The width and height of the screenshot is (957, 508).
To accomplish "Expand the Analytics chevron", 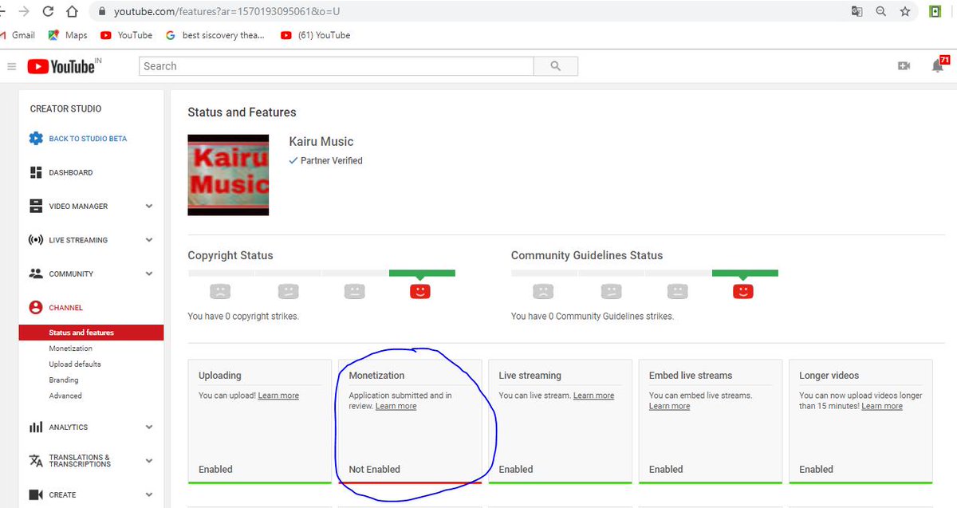I will (x=149, y=427).
